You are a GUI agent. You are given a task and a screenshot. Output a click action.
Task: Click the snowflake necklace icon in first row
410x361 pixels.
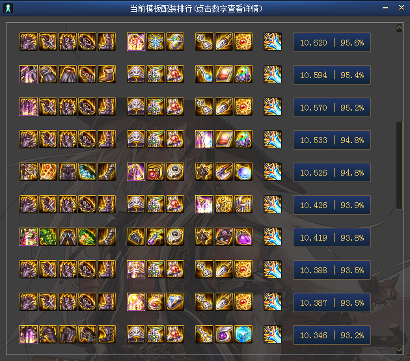coord(156,42)
